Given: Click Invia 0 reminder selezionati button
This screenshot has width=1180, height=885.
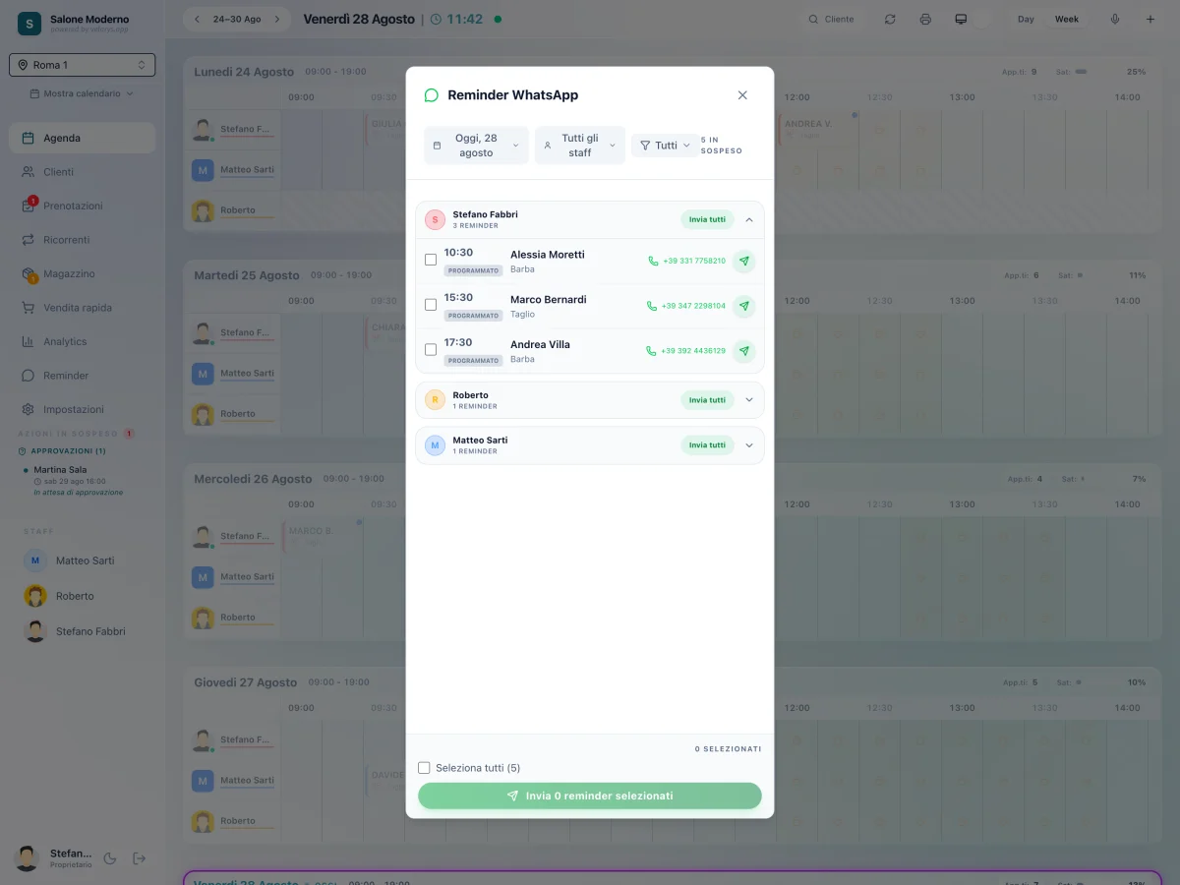Looking at the screenshot, I should coord(590,796).
